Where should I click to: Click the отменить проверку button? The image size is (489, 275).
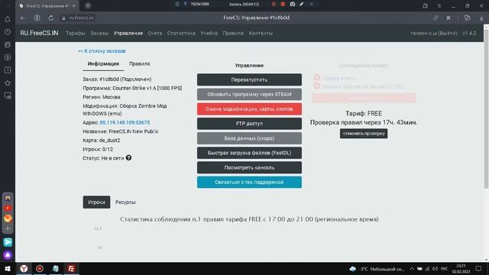pyautogui.click(x=364, y=134)
